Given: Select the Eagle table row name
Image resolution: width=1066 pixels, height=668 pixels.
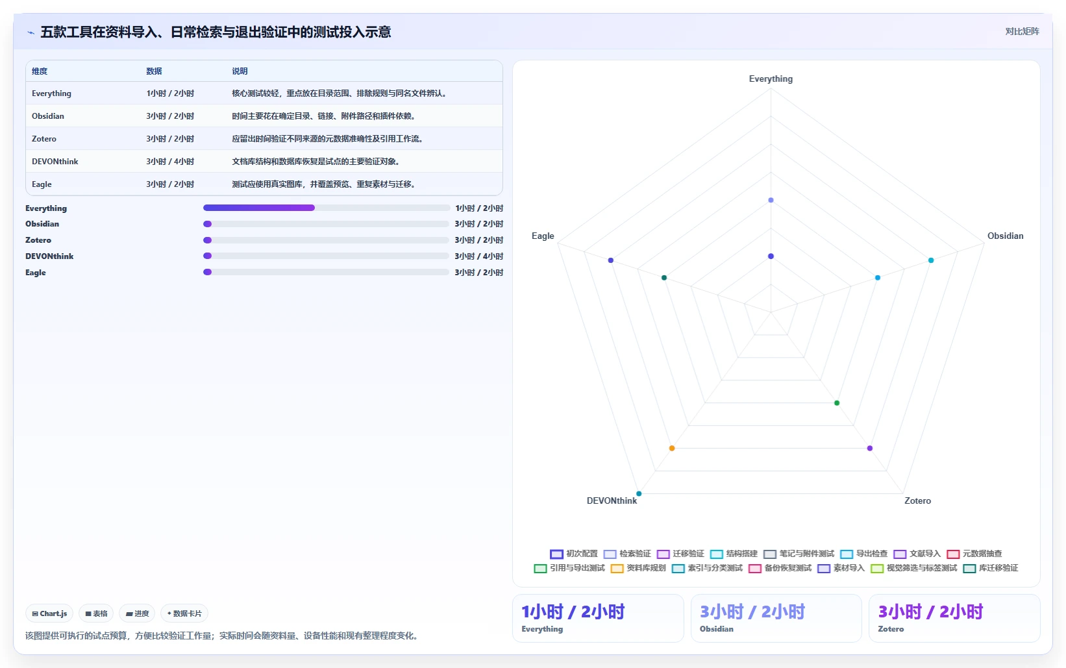Looking at the screenshot, I should tap(42, 184).
